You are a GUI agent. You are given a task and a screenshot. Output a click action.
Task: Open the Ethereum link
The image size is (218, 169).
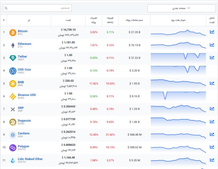coord(24,44)
